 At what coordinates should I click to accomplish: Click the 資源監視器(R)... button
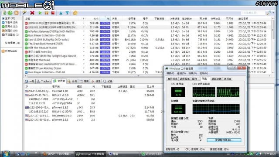[x=224, y=140]
